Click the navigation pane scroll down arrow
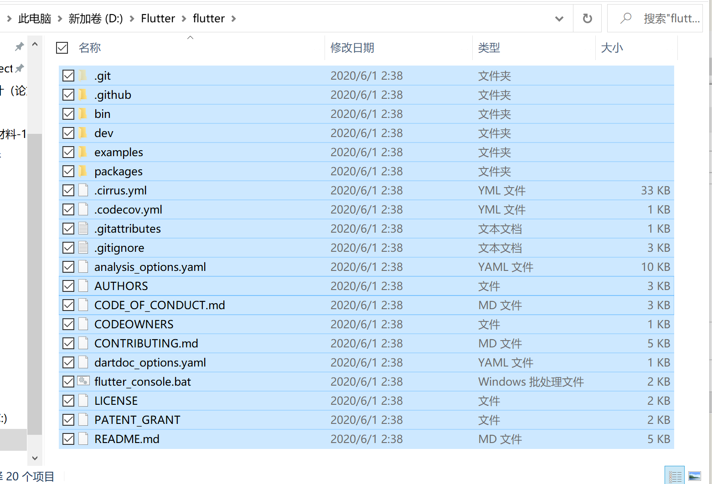Screen dimensions: 712x484 35,458
